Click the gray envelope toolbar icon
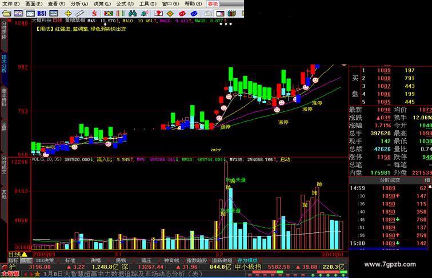This screenshot has height=278, width=432. tap(208, 13)
